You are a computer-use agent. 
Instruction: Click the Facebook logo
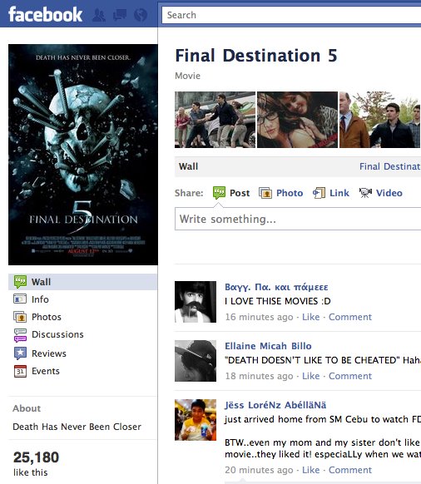pos(45,14)
